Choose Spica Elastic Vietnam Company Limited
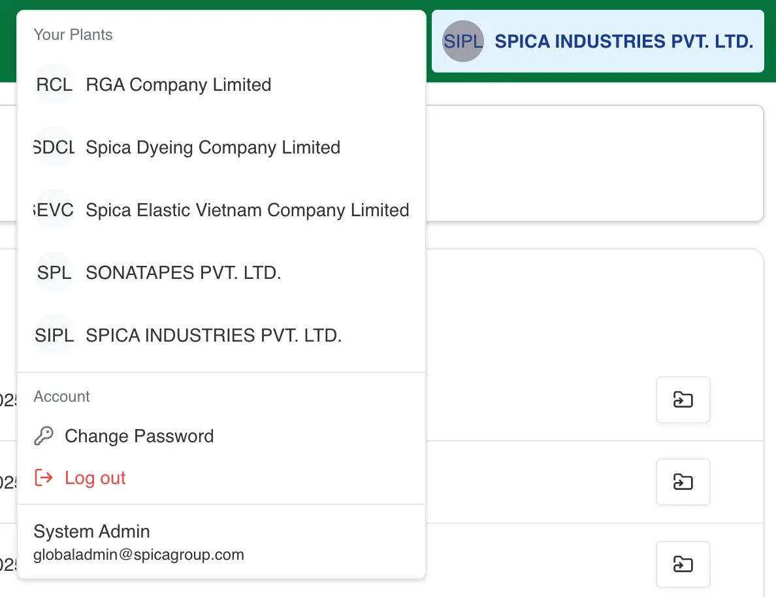This screenshot has width=776, height=597. (x=248, y=210)
